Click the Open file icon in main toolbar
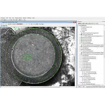Viewport: 105px width, 105px height. click(3, 20)
